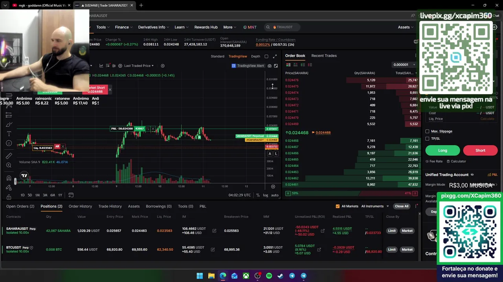Edit margin for SAHARAUSDT position
Screen dimensions: 503x282
(214, 231)
